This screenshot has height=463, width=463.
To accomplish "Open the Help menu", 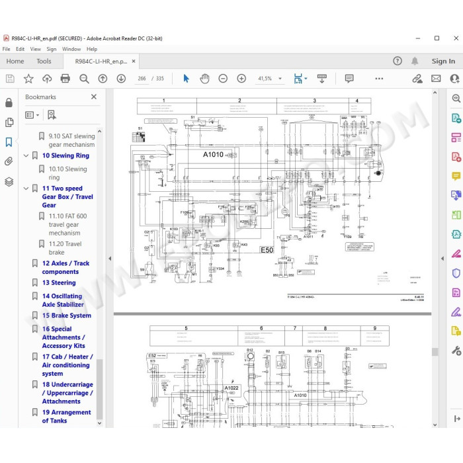I will [x=92, y=49].
